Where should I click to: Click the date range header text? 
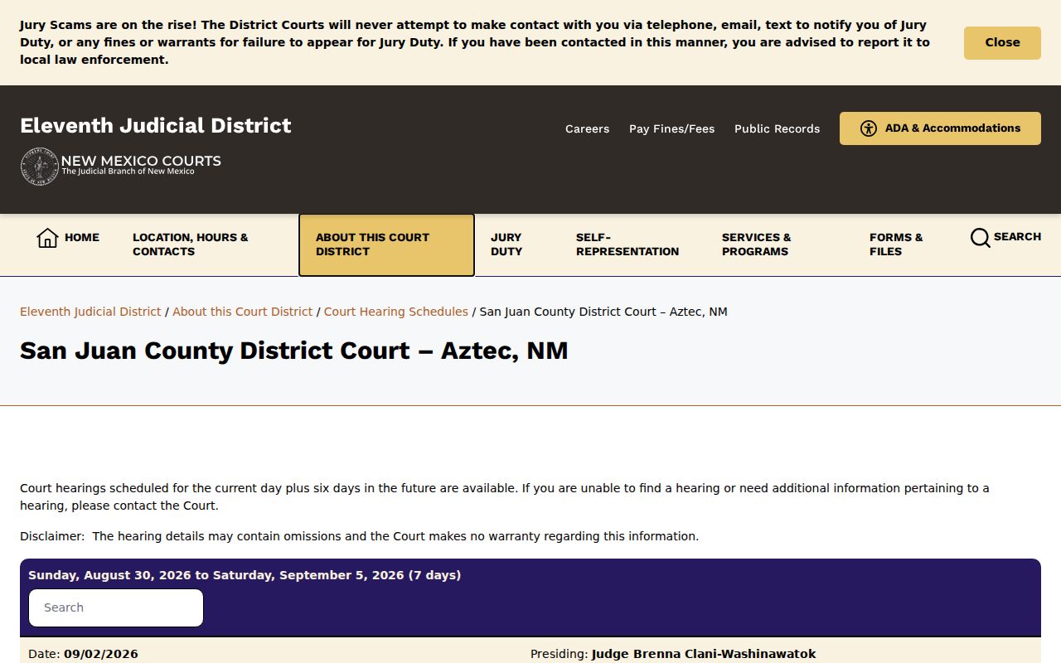245,575
